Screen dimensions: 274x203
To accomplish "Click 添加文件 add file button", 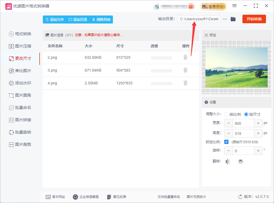I will coord(55,19).
